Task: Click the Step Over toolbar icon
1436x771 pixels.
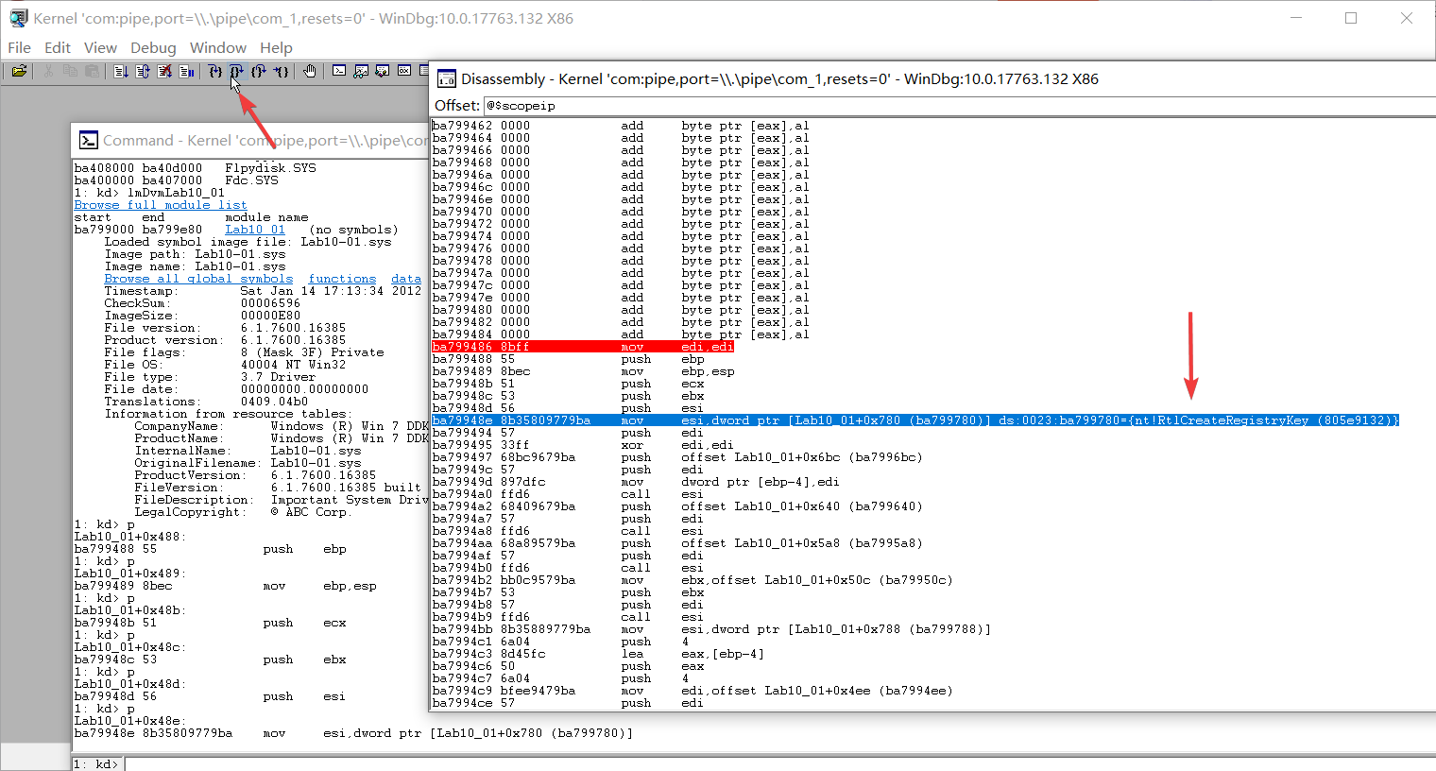Action: [x=237, y=71]
